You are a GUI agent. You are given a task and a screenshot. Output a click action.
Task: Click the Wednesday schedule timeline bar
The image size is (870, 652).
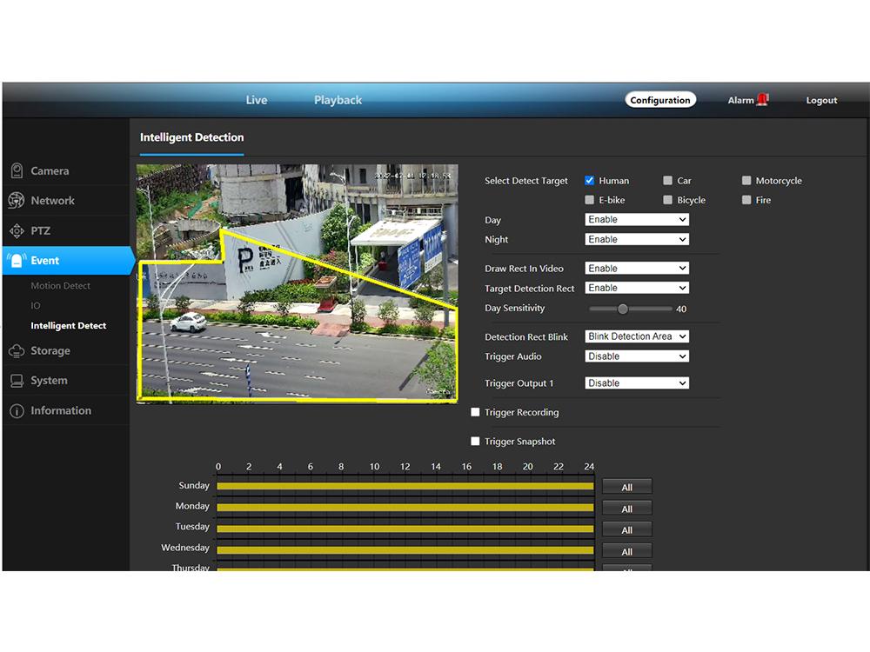tap(405, 550)
